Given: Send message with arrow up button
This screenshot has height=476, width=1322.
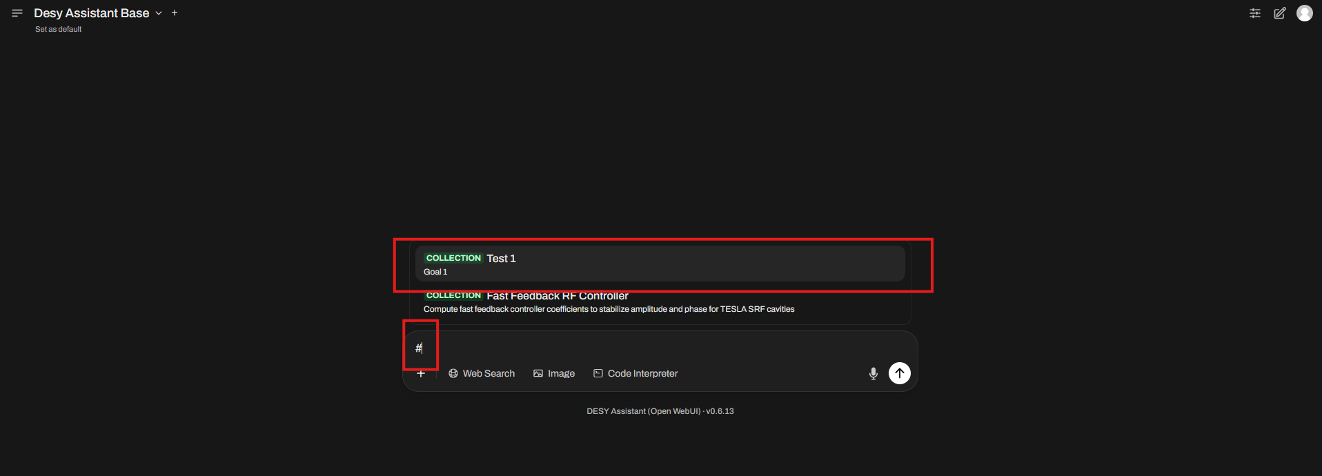Looking at the screenshot, I should [x=900, y=373].
